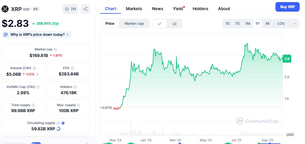Set chart range to 1D
Image resolution: width=305 pixels, height=144 pixels.
coord(227,24)
